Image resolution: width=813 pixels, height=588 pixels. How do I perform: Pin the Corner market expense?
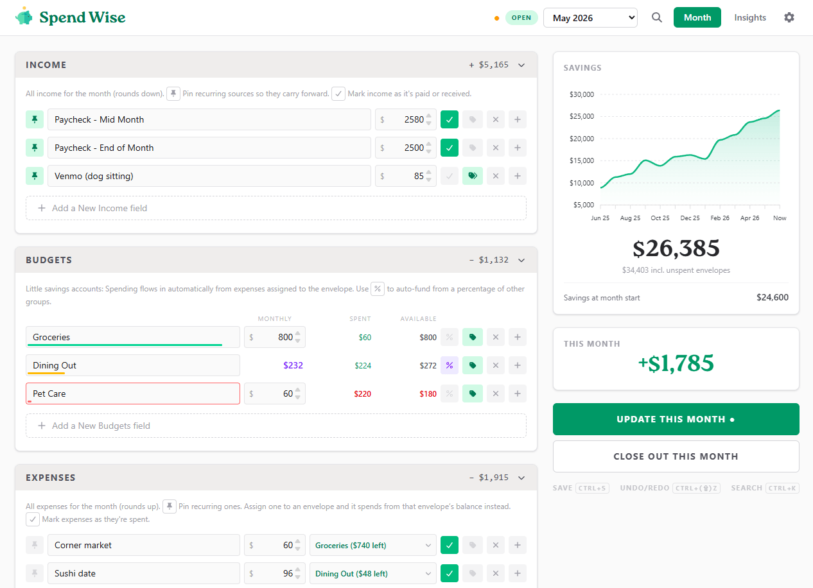[x=35, y=545]
